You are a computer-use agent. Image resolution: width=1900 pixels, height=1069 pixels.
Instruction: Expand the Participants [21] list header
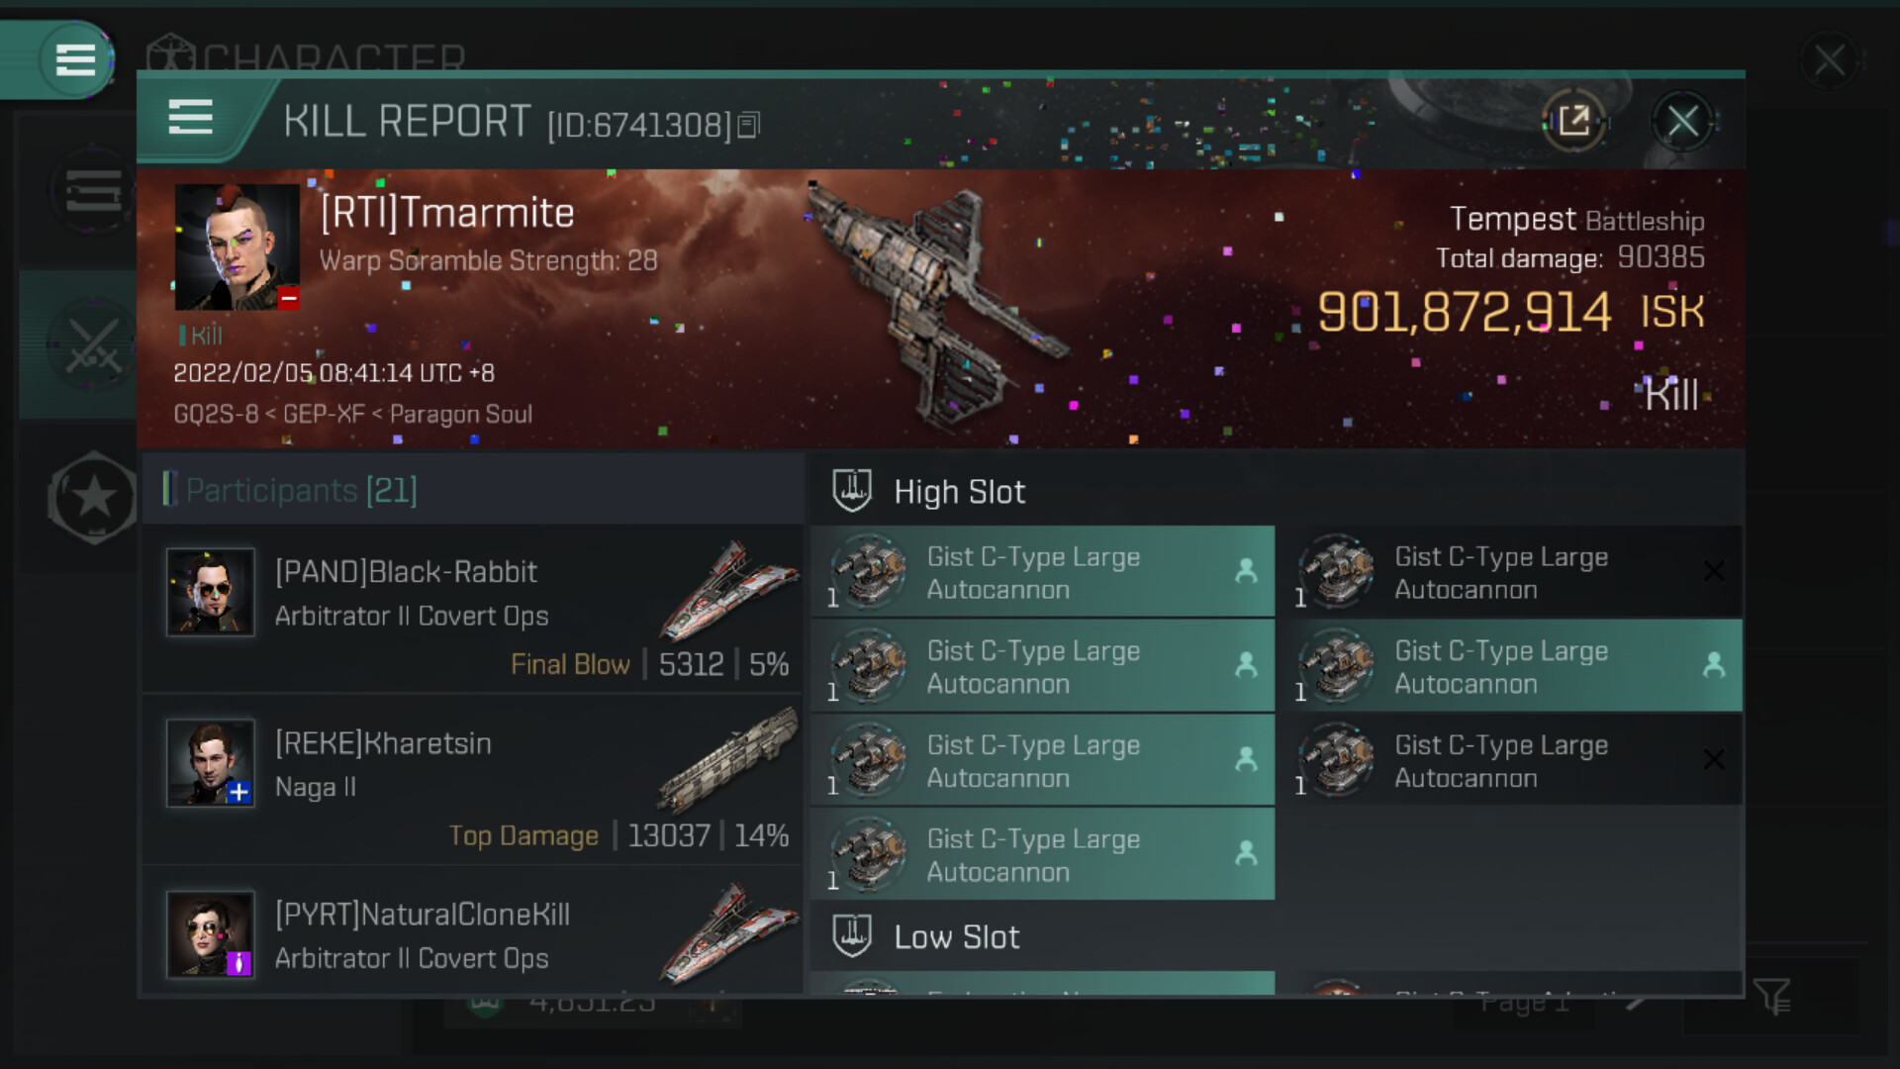[x=301, y=490]
